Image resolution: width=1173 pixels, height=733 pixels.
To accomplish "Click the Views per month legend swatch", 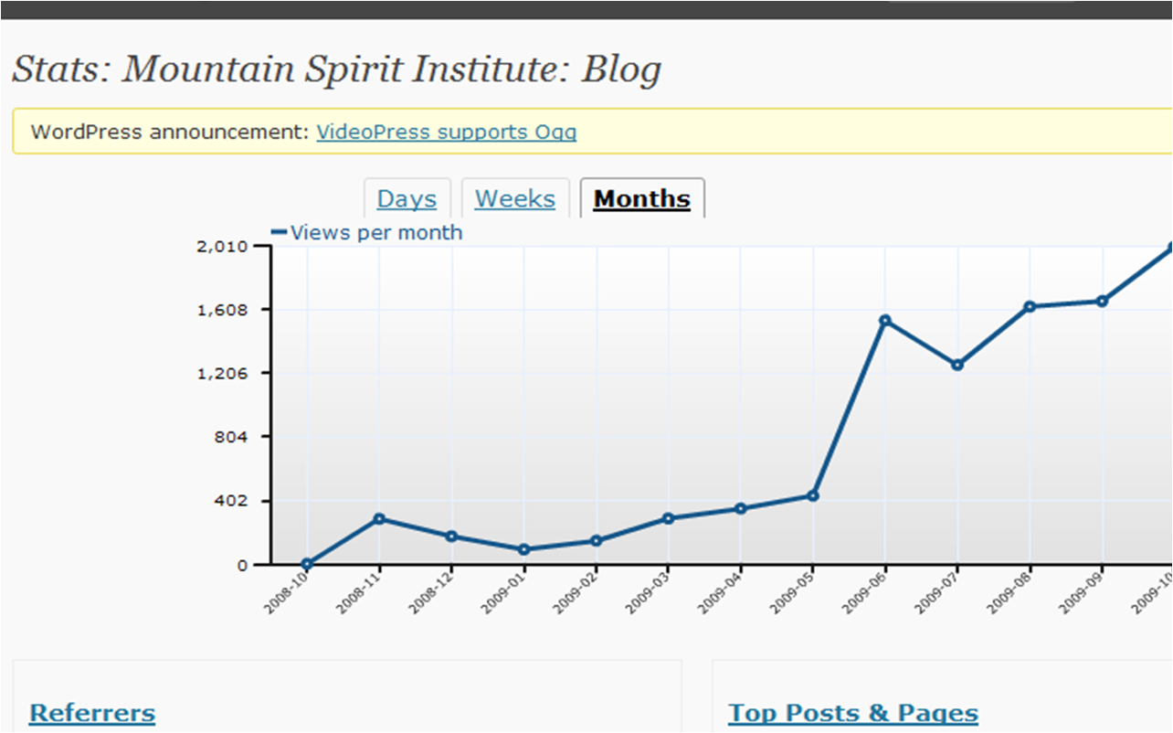I will [x=280, y=232].
